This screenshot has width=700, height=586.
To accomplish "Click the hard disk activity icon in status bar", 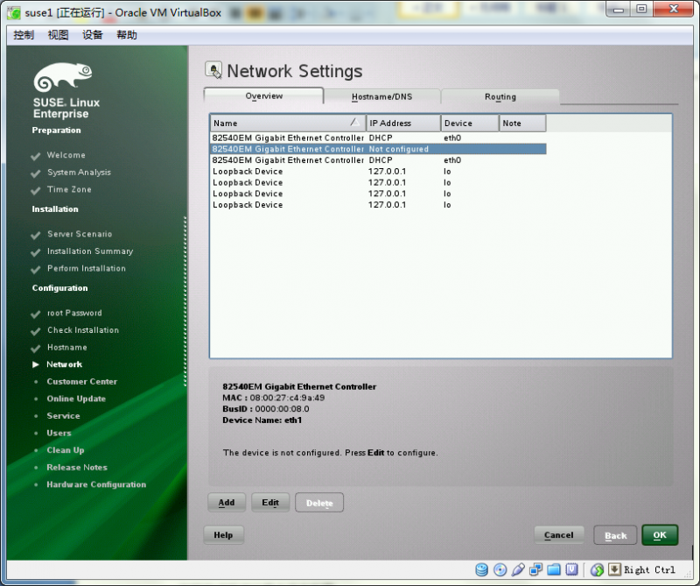I will pos(481,569).
